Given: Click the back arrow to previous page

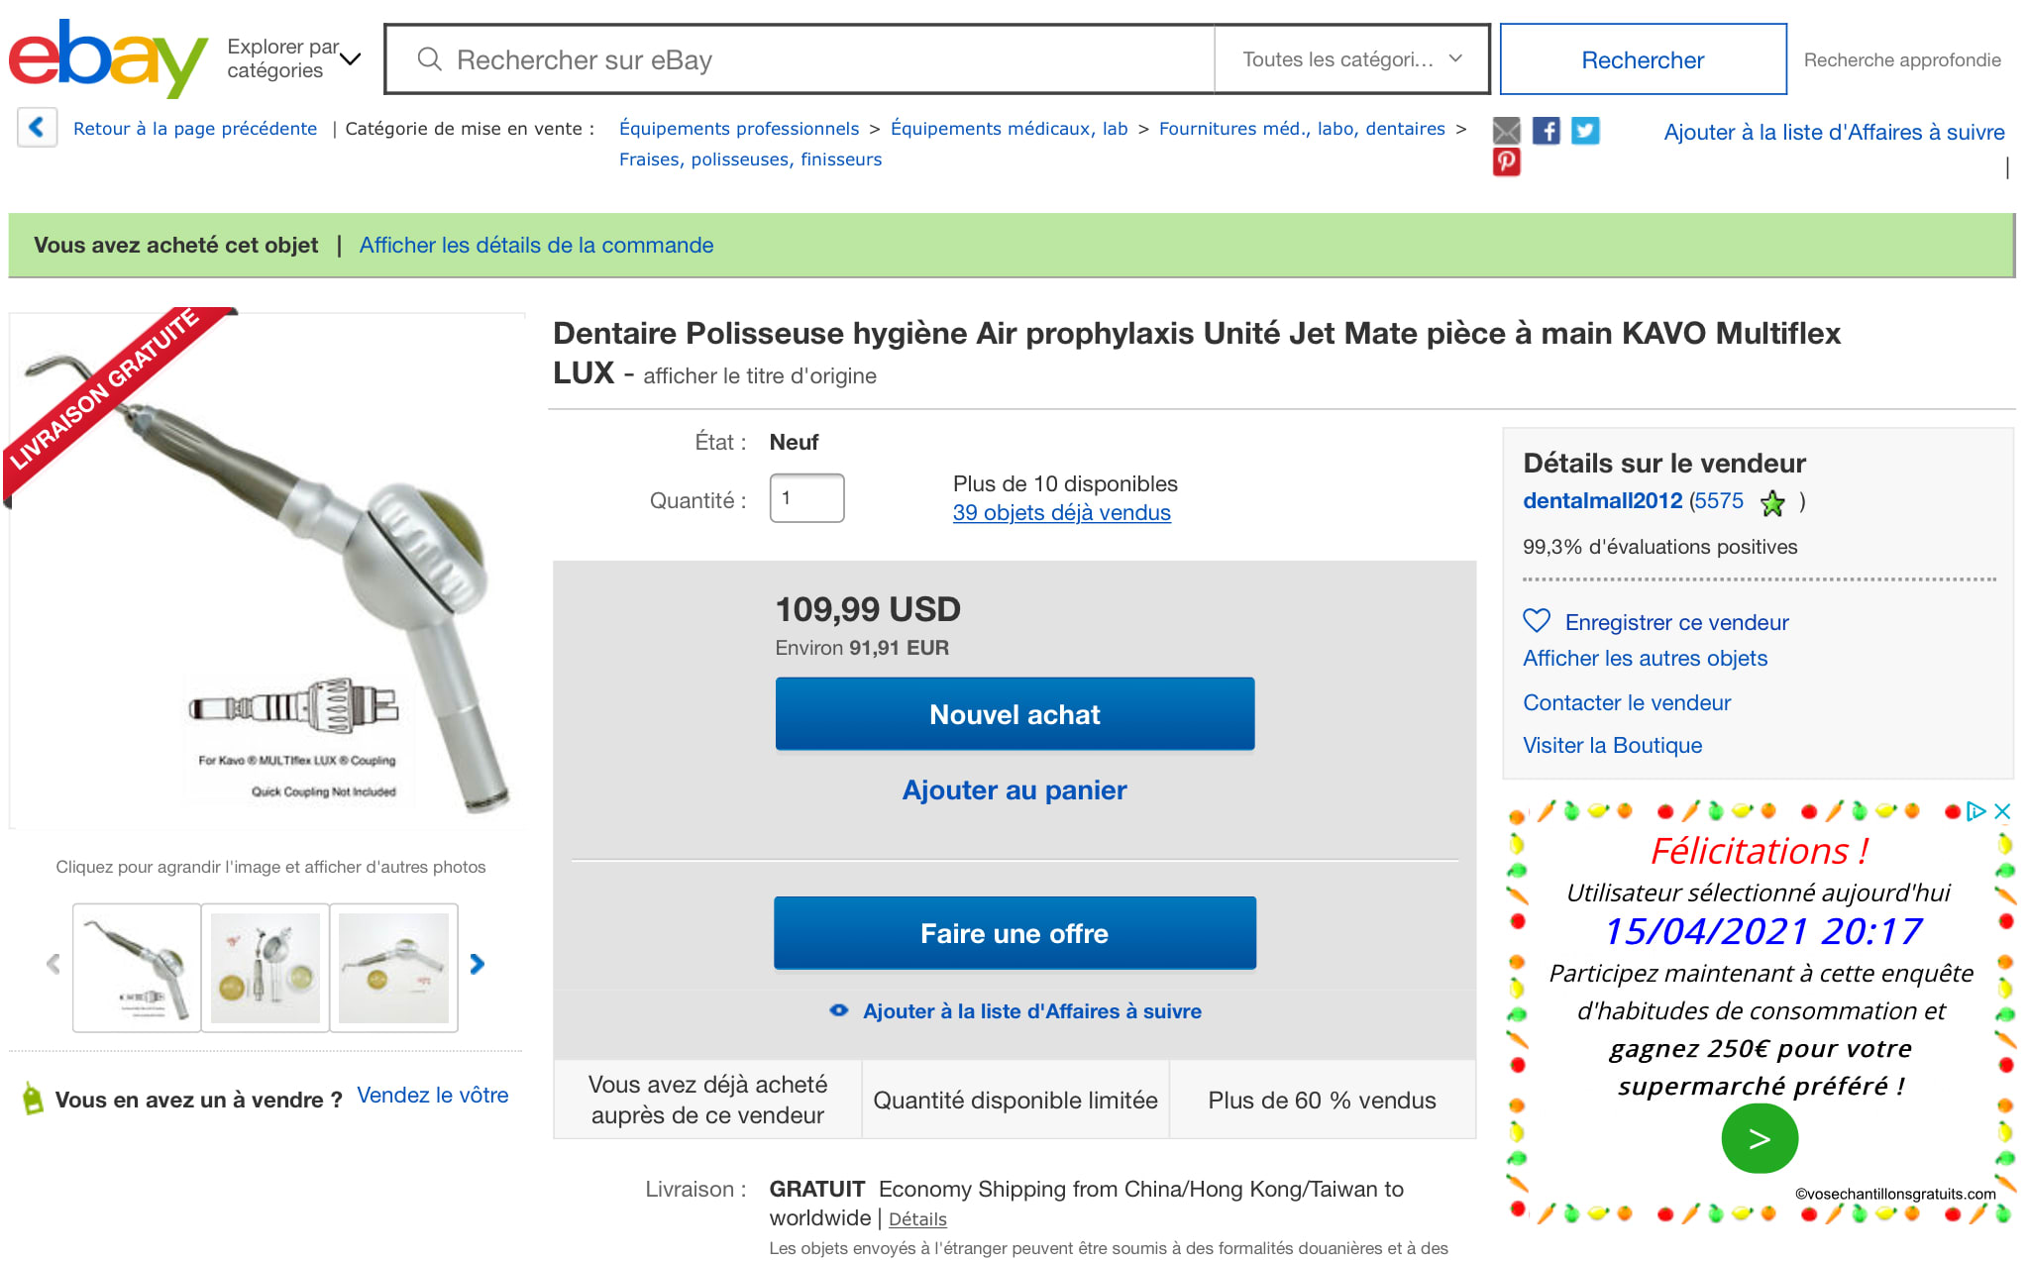Looking at the screenshot, I should [x=37, y=128].
